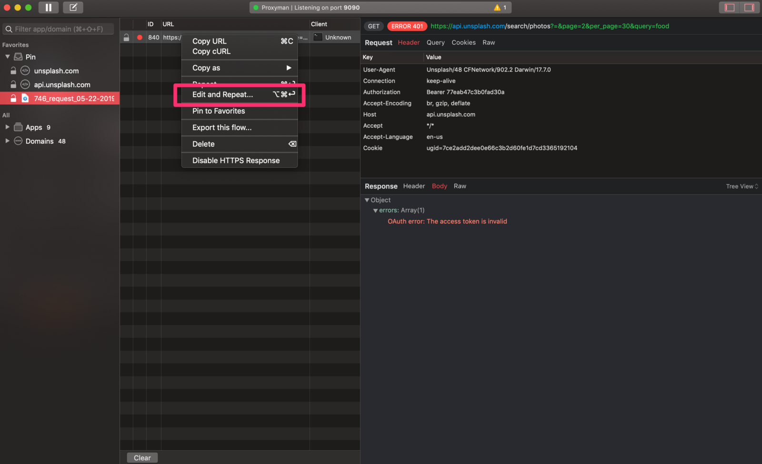Choose Copy cURL from context menu
The image size is (762, 464).
[240, 51]
